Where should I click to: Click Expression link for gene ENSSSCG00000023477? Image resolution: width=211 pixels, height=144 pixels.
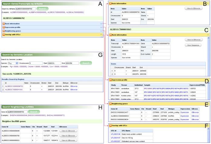click(x=184, y=112)
